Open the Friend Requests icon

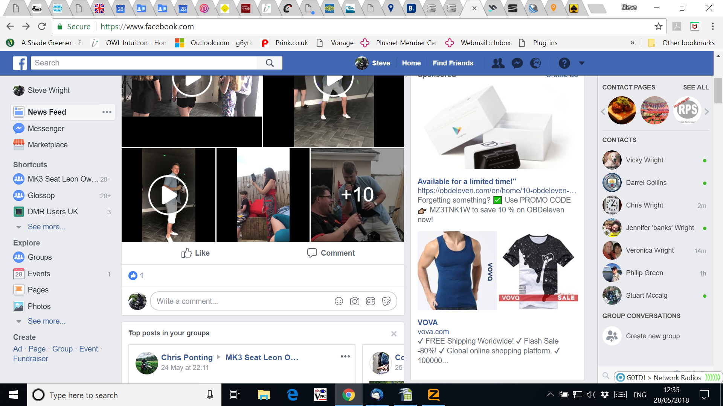(498, 63)
